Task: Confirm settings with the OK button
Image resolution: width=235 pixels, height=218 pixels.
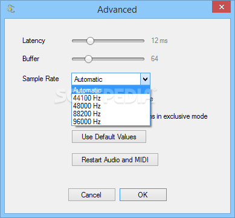Action: coord(143,195)
